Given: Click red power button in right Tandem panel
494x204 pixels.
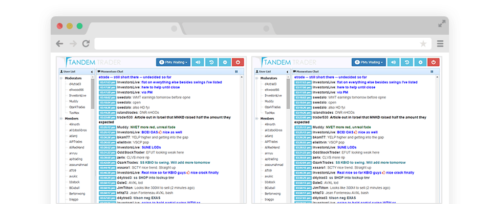Looking at the screenshot, I should click(434, 62).
